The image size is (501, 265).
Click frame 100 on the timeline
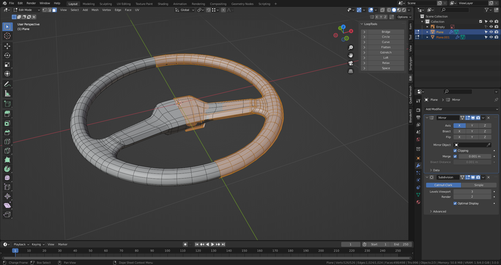[x=167, y=251]
